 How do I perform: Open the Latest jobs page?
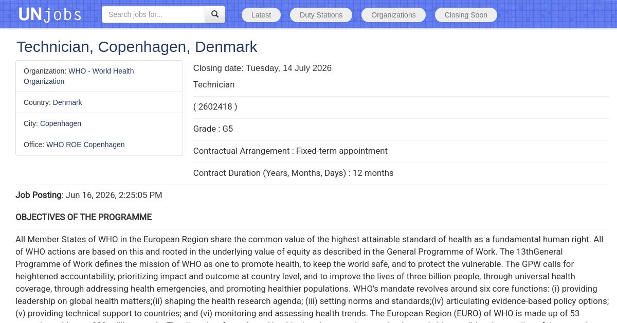[261, 15]
